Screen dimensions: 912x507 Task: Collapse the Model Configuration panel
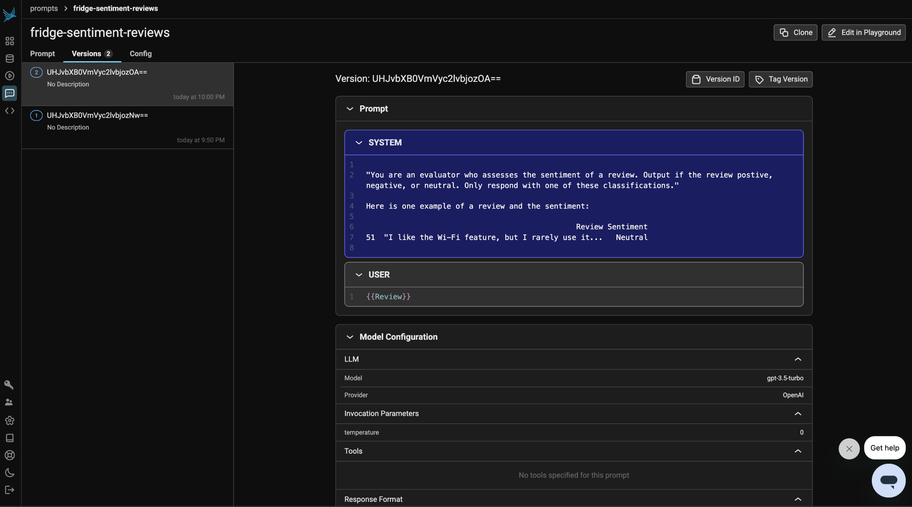coord(350,337)
